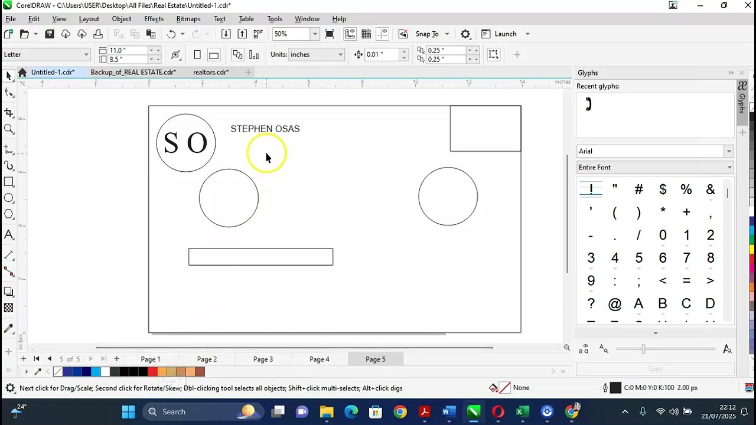Go to first page button
Image resolution: width=756 pixels, height=425 pixels.
pyautogui.click(x=37, y=359)
